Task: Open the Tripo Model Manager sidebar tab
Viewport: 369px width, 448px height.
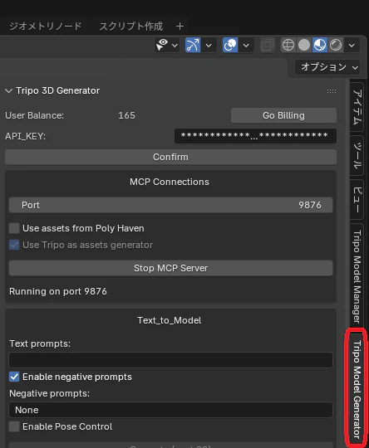Action: pyautogui.click(x=357, y=276)
